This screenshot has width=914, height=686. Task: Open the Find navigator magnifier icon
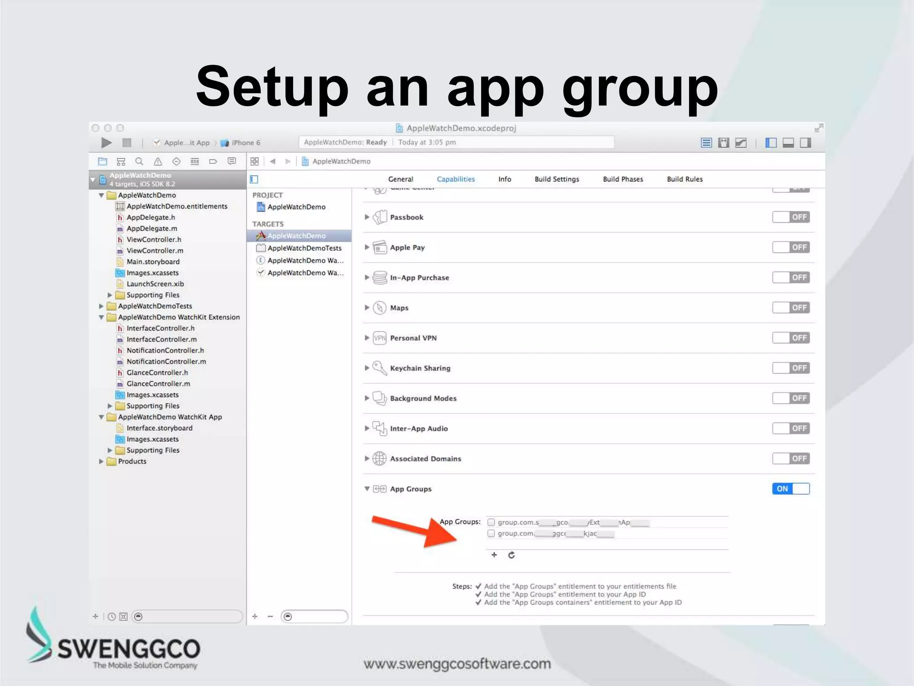[x=139, y=161]
